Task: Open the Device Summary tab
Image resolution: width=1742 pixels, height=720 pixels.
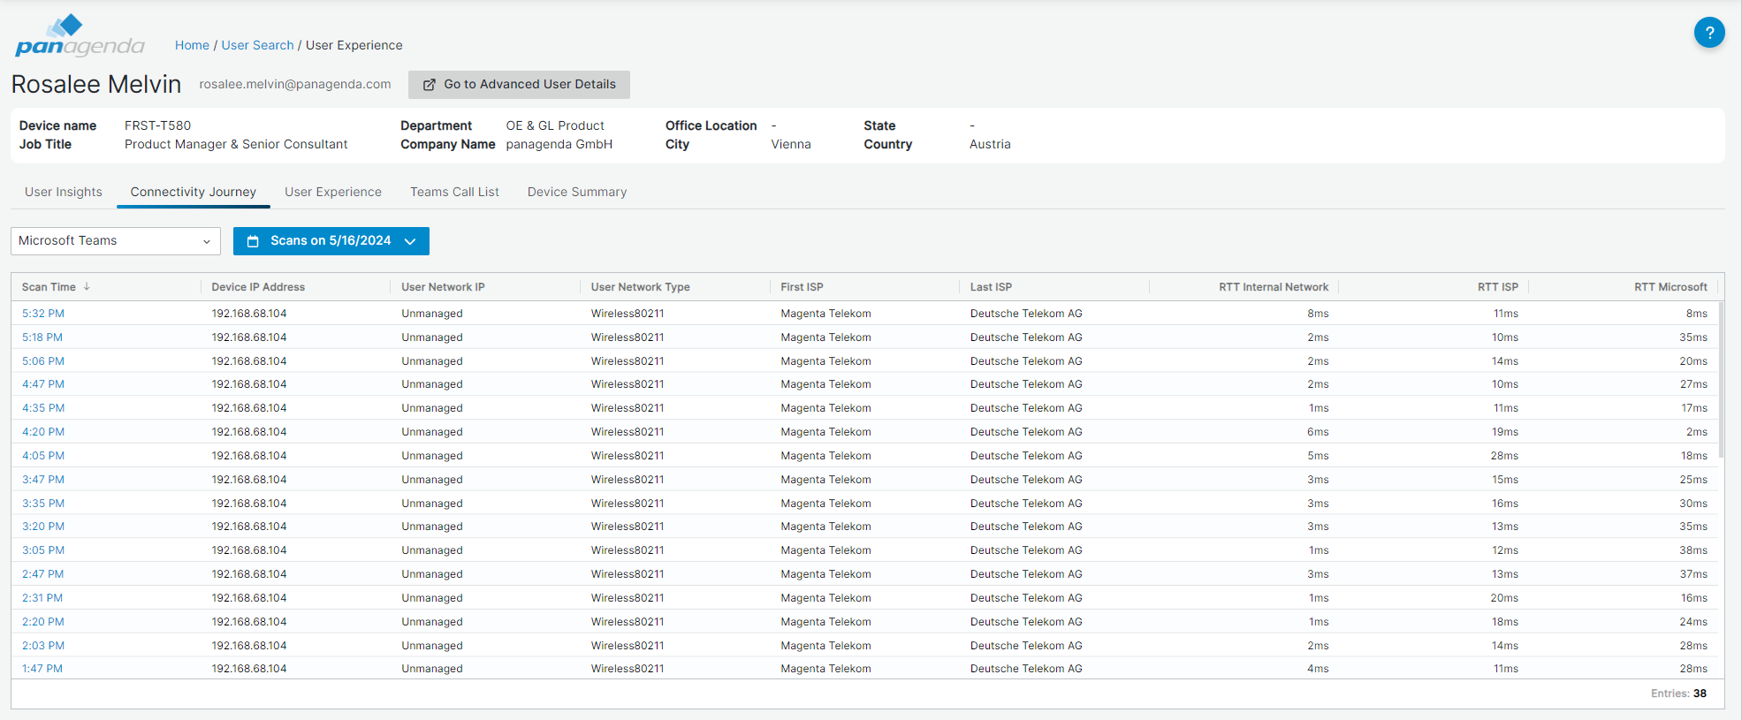Action: 577,192
